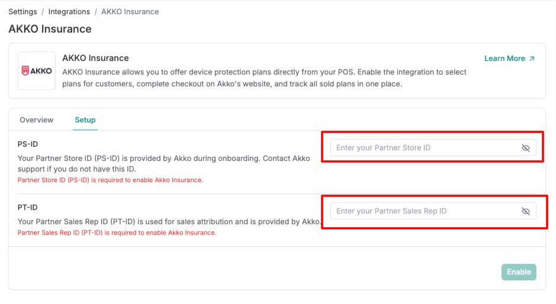The height and width of the screenshot is (304, 556).
Task: Click the PS-ID required error message
Action: click(110, 180)
